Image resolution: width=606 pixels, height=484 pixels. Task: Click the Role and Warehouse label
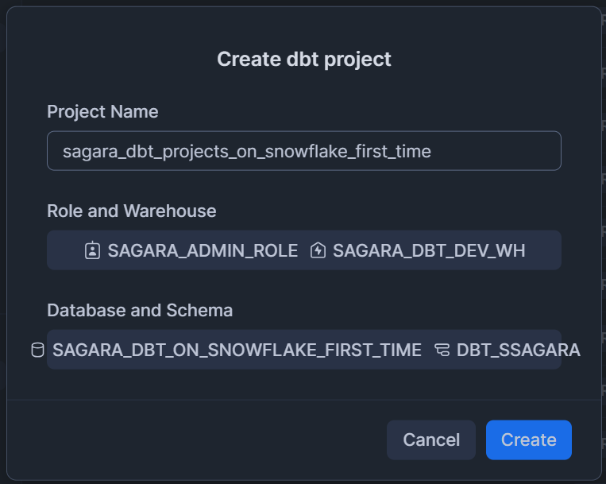[131, 211]
